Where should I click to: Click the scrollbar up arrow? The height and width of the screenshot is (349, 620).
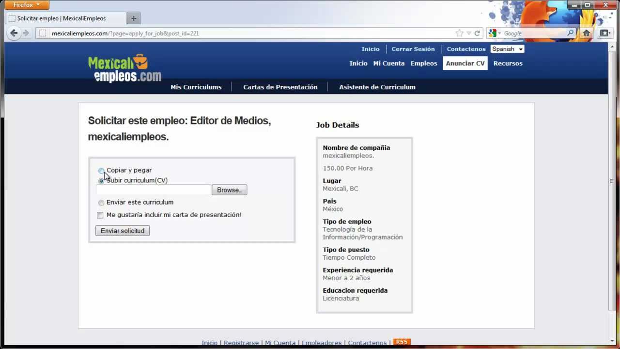[612, 46]
